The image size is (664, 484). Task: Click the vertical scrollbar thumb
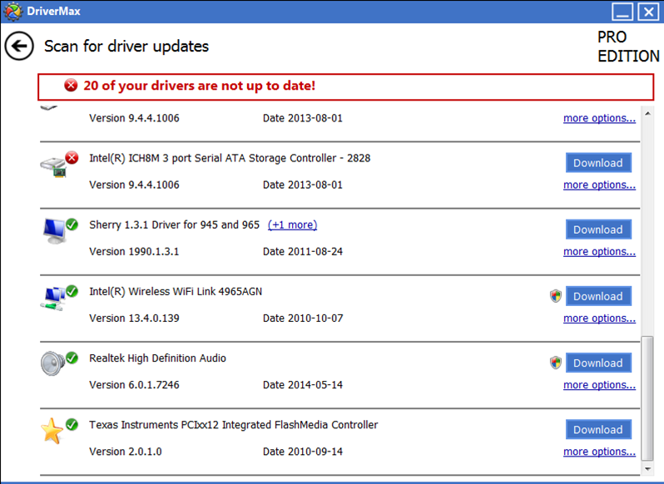coord(647,398)
